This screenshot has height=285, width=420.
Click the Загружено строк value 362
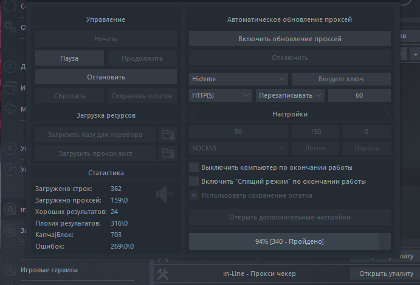(116, 189)
